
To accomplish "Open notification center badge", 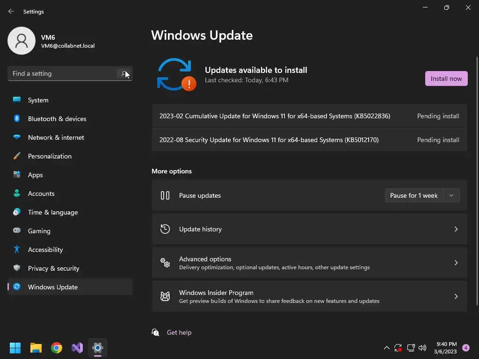I will [x=466, y=348].
